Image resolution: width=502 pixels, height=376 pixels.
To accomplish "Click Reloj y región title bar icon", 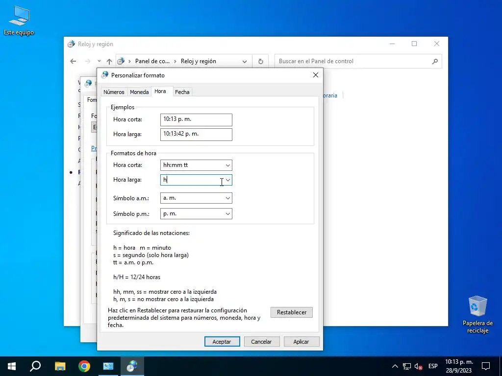I will [71, 44].
